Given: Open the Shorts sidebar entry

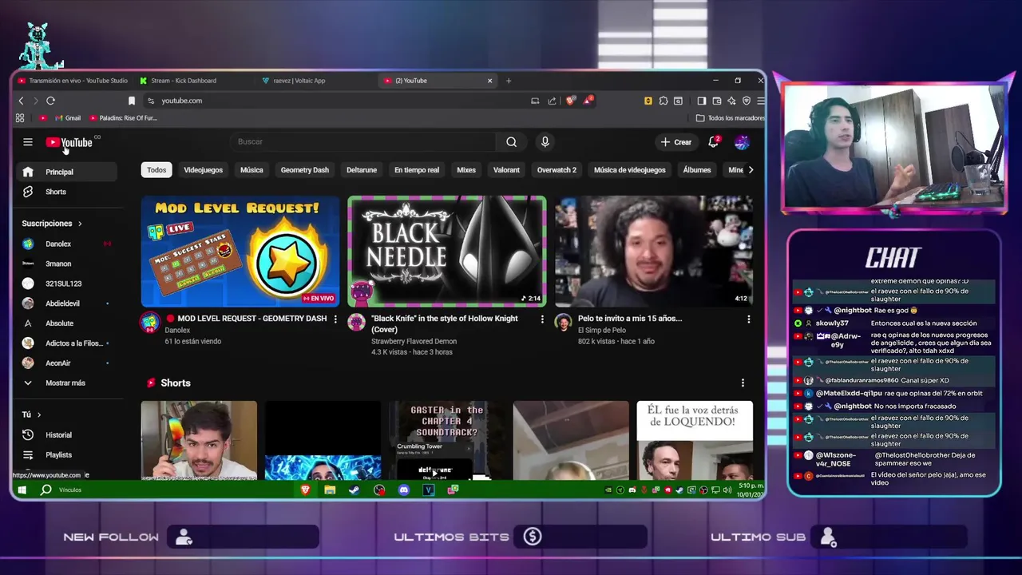Looking at the screenshot, I should coord(67,192).
